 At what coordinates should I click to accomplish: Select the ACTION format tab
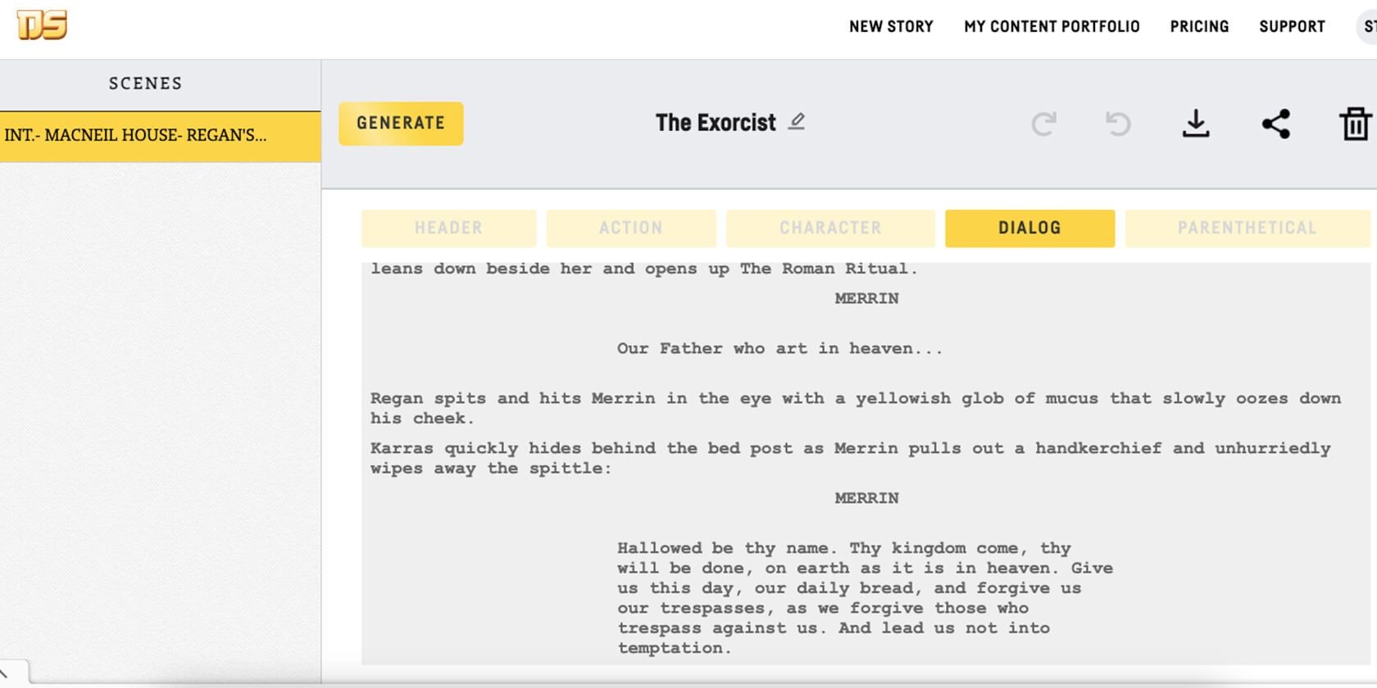pyautogui.click(x=630, y=228)
